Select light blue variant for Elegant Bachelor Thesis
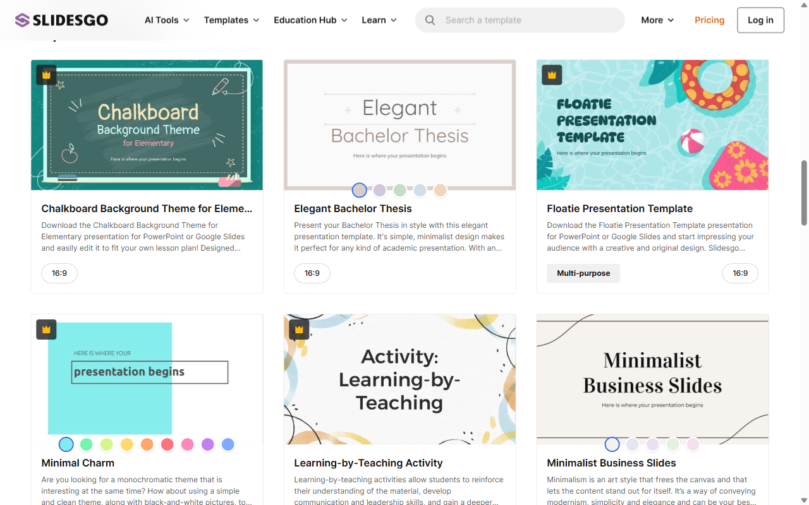 (420, 190)
